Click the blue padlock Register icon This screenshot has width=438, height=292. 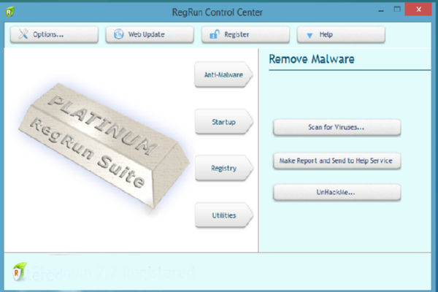pos(215,34)
